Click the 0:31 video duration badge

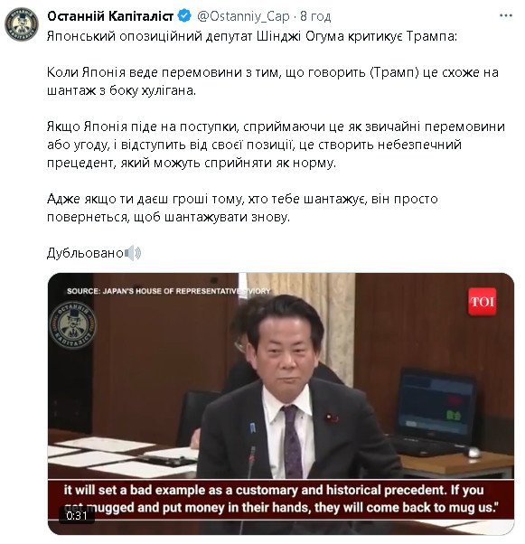76,516
